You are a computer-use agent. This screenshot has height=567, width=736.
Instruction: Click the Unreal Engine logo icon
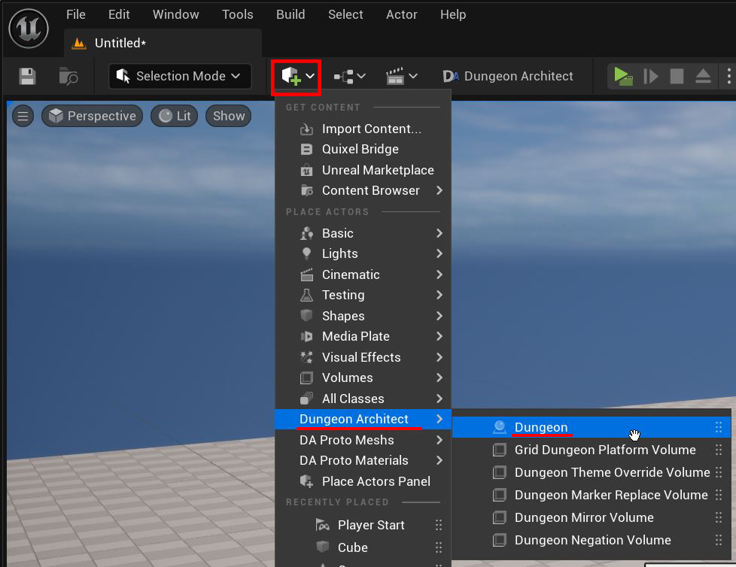29,29
